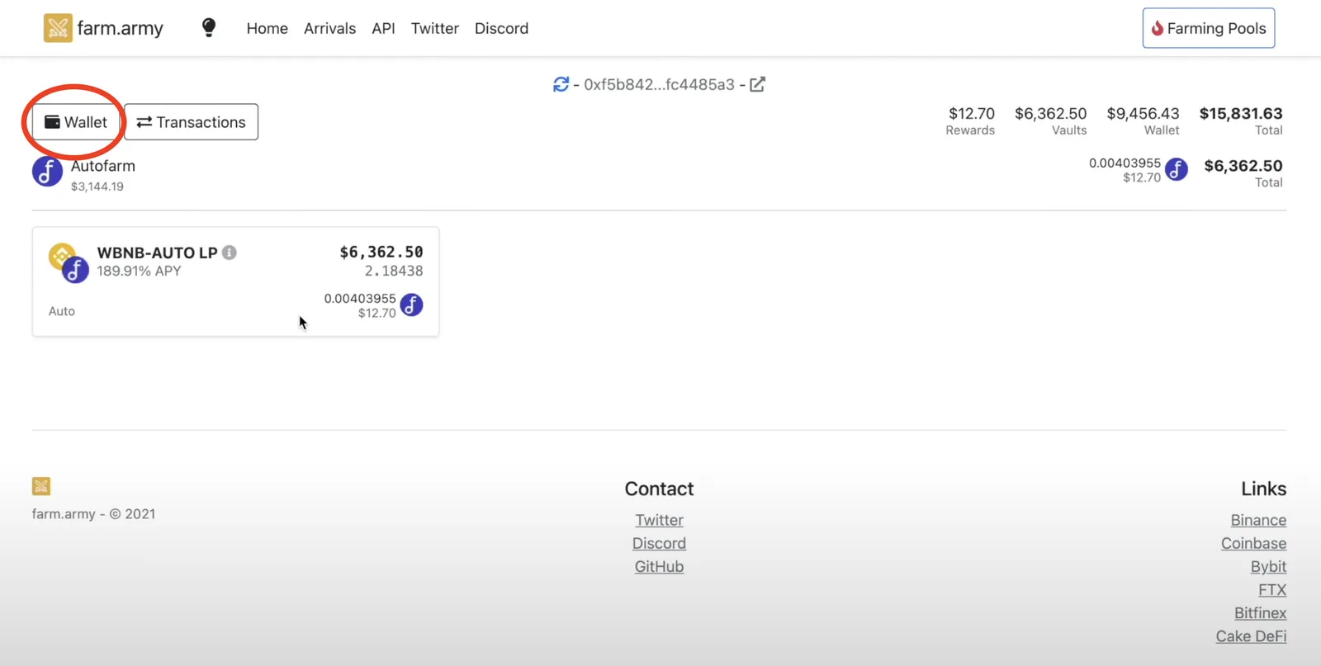Open the GitHub link in the footer
The width and height of the screenshot is (1321, 666).
tap(659, 566)
